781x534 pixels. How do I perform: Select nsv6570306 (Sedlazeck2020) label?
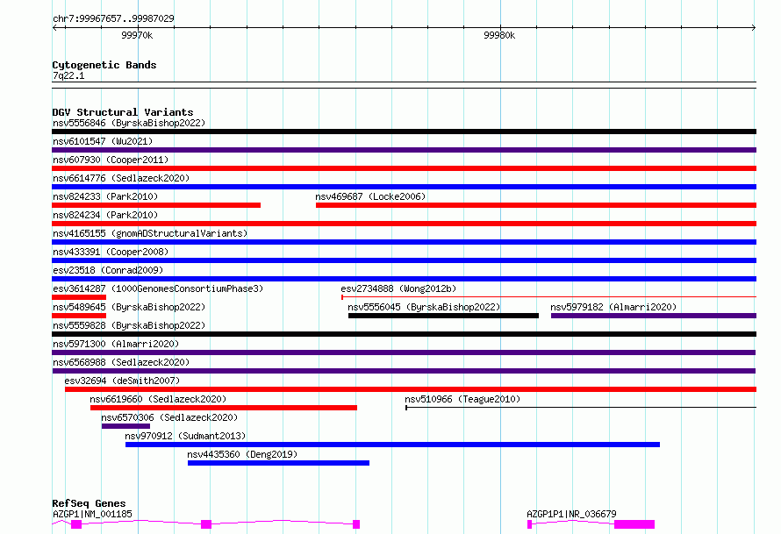click(x=169, y=417)
